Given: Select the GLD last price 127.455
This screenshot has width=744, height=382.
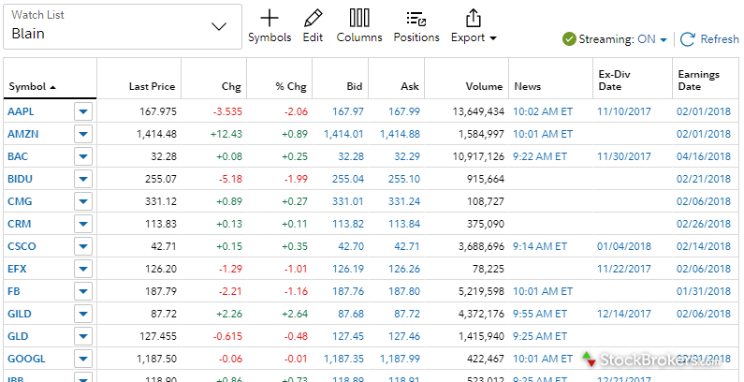Looking at the screenshot, I should click(x=157, y=336).
